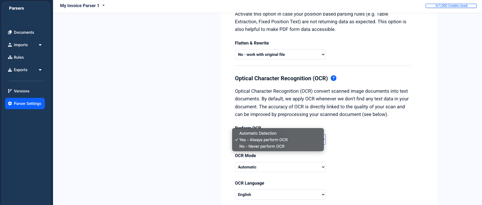Expand the Imports submenu arrow
This screenshot has width=482, height=205.
click(40, 45)
